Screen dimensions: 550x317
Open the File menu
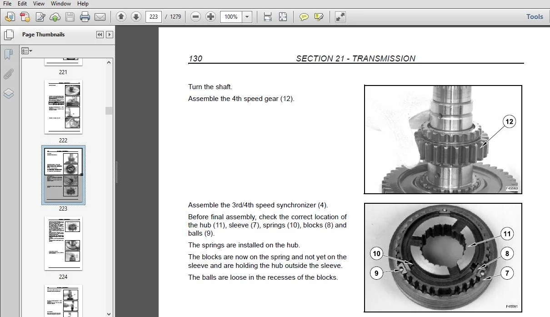coord(7,4)
